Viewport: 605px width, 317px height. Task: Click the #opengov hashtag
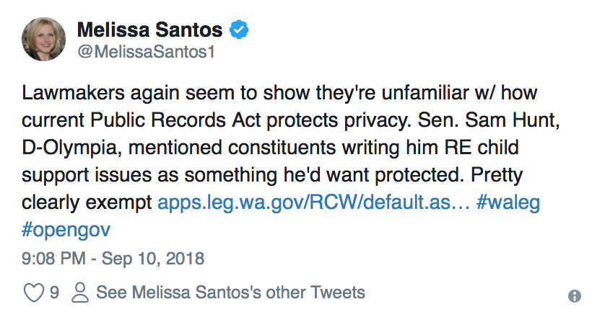(x=66, y=230)
